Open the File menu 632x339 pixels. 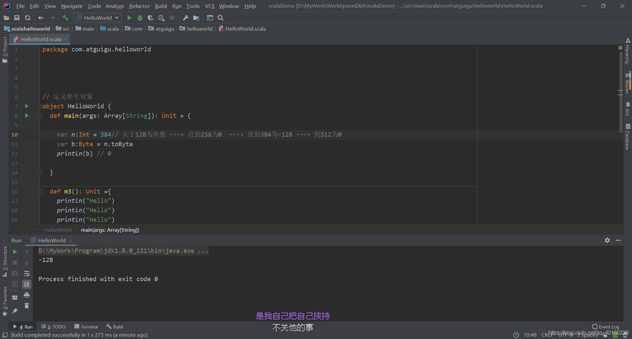[20, 6]
